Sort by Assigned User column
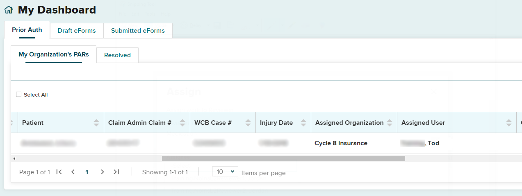The height and width of the screenshot is (196, 522). coord(509,123)
